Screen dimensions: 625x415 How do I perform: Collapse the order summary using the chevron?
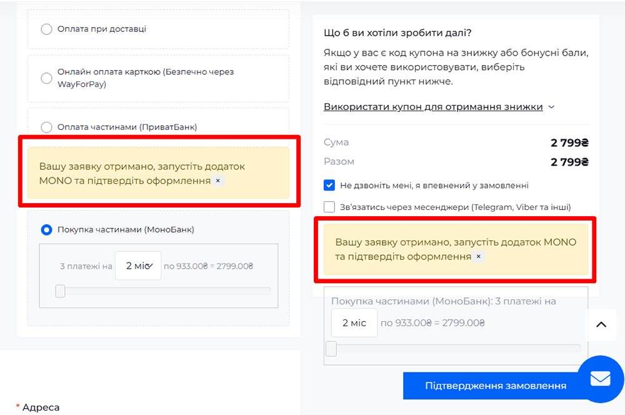point(601,324)
